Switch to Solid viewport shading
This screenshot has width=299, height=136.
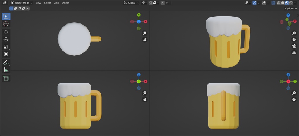click(x=283, y=3)
